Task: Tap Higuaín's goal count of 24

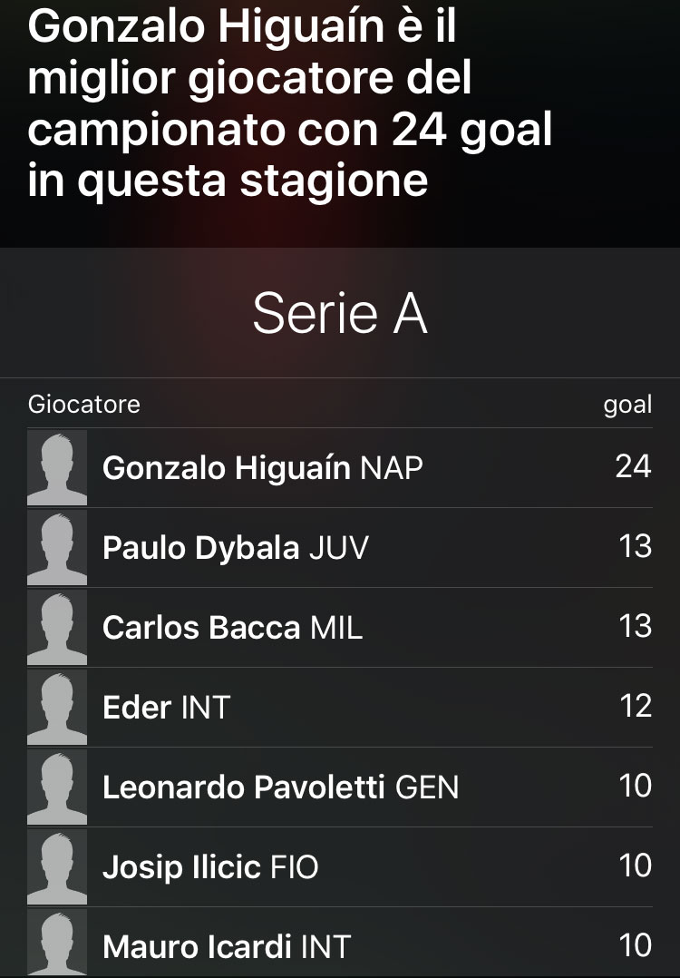Action: pos(633,466)
